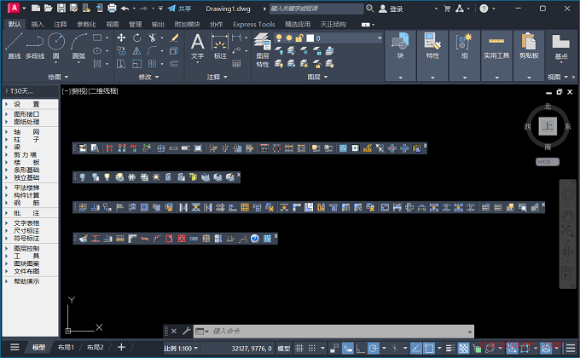The width and height of the screenshot is (580, 358).
Task: Select the Line (直线) drawing tool
Action: [x=14, y=45]
